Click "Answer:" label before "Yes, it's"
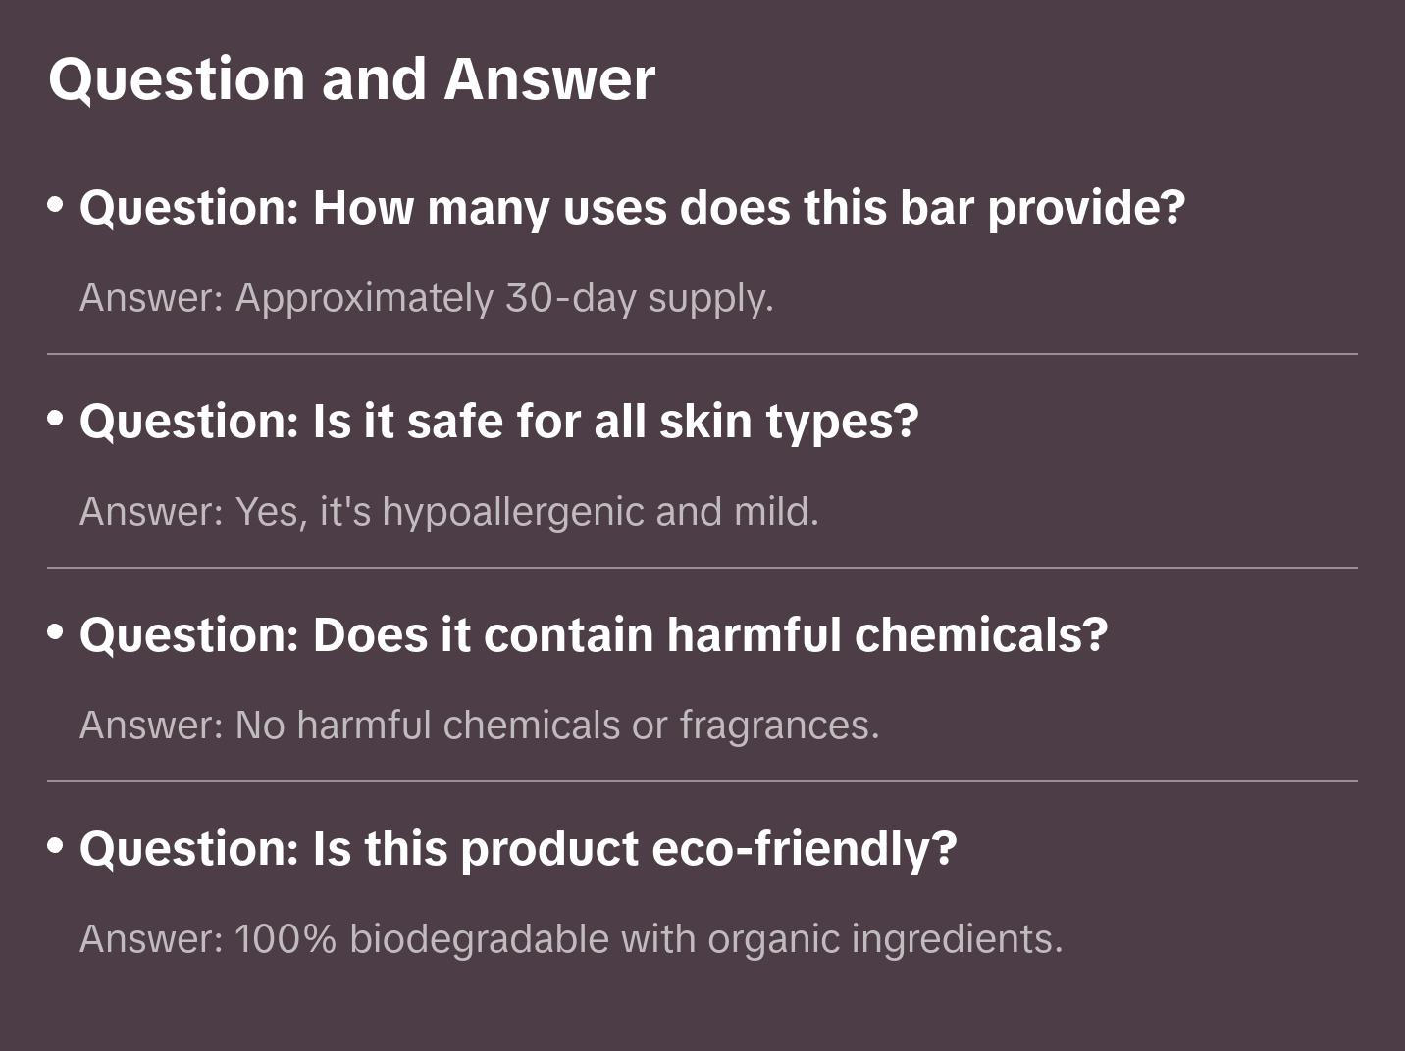The height and width of the screenshot is (1051, 1405). coord(152,512)
